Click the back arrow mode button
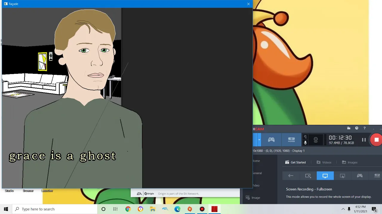Image resolution: width=382 pixels, height=214 pixels. 291,176
